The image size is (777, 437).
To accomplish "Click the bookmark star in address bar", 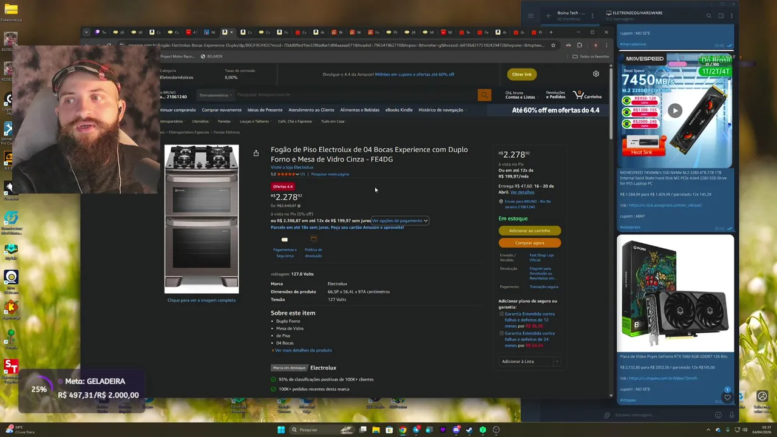I will 553,45.
